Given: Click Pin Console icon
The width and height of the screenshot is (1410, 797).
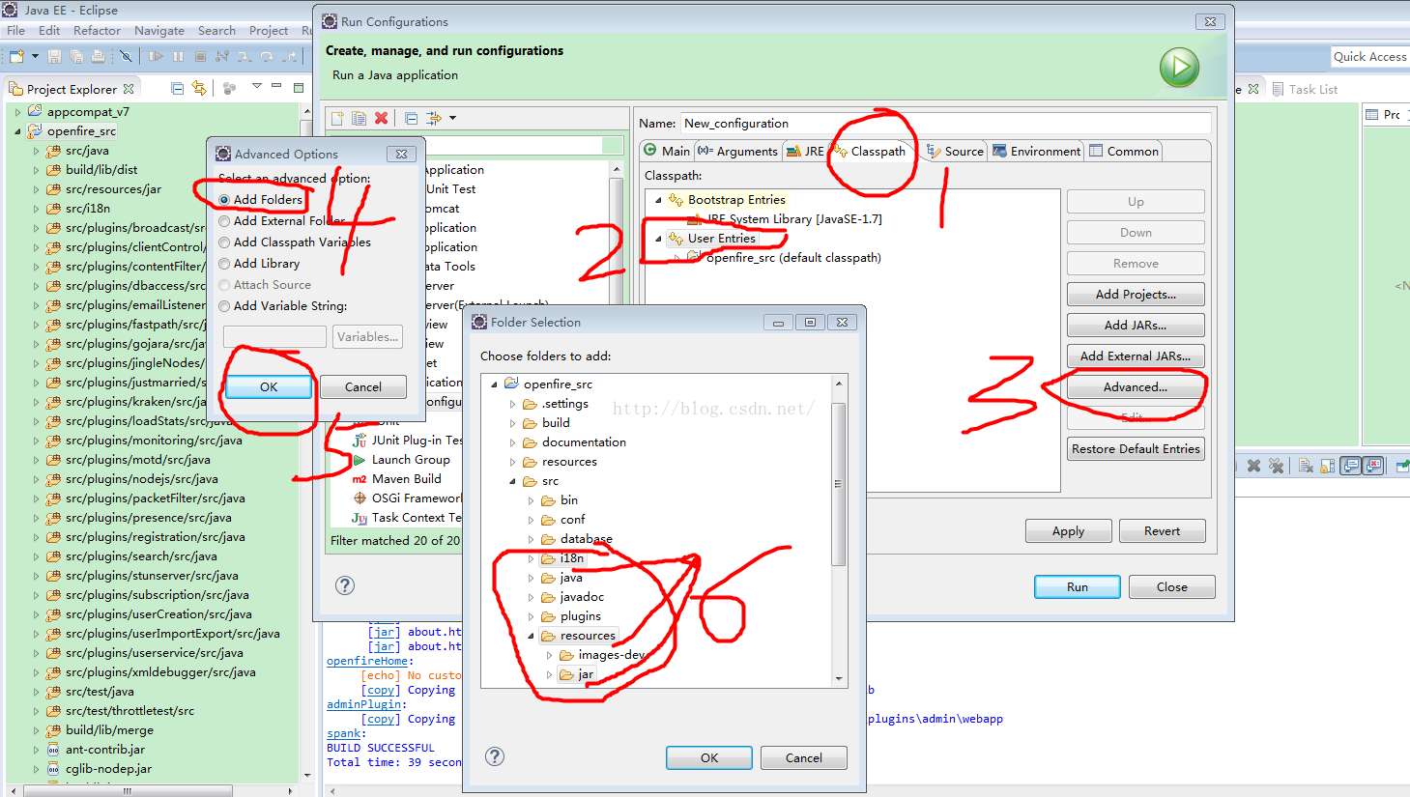Looking at the screenshot, I should coord(1402,466).
